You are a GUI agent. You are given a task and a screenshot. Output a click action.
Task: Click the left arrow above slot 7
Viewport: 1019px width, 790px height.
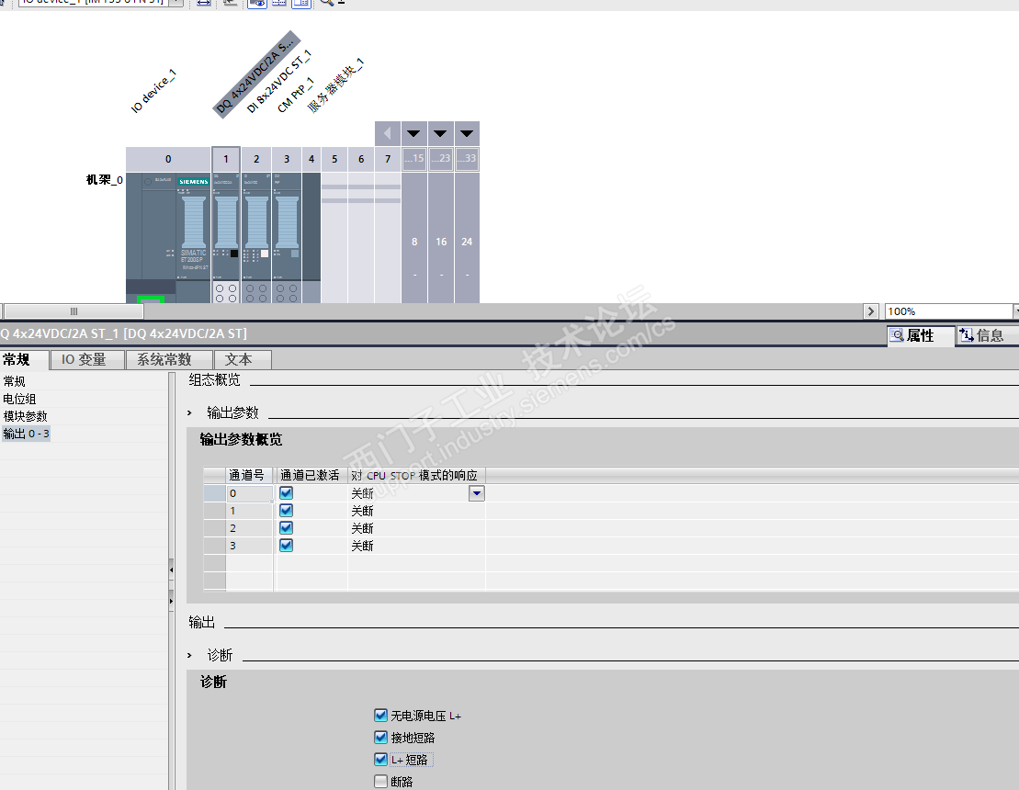coord(388,134)
